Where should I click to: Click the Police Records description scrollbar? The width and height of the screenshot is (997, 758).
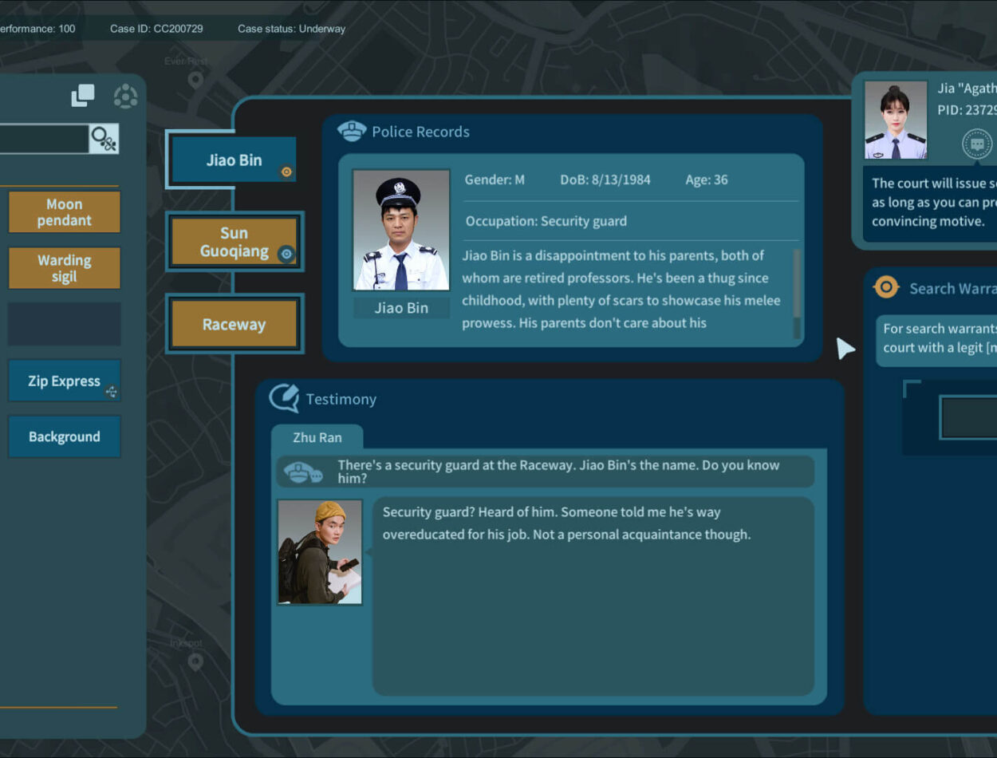point(796,293)
